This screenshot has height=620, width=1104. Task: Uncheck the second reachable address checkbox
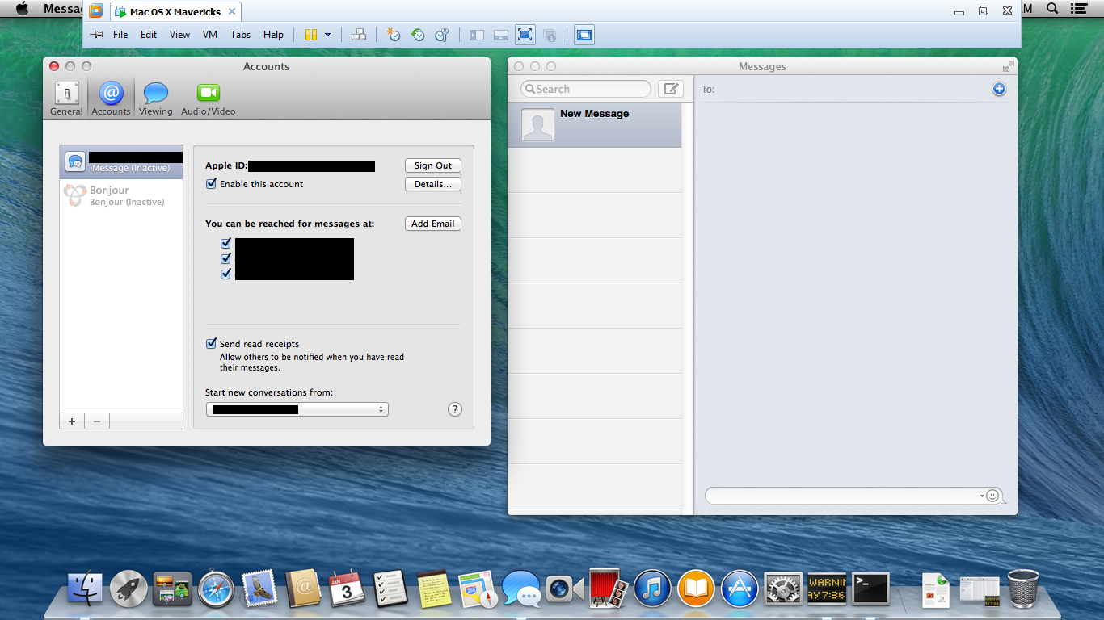(x=226, y=258)
